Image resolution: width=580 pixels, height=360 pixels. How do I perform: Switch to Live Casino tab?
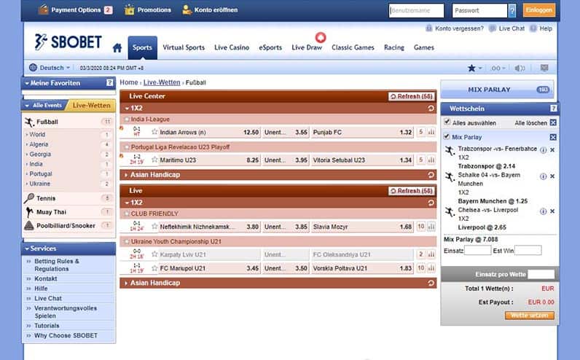click(x=232, y=47)
